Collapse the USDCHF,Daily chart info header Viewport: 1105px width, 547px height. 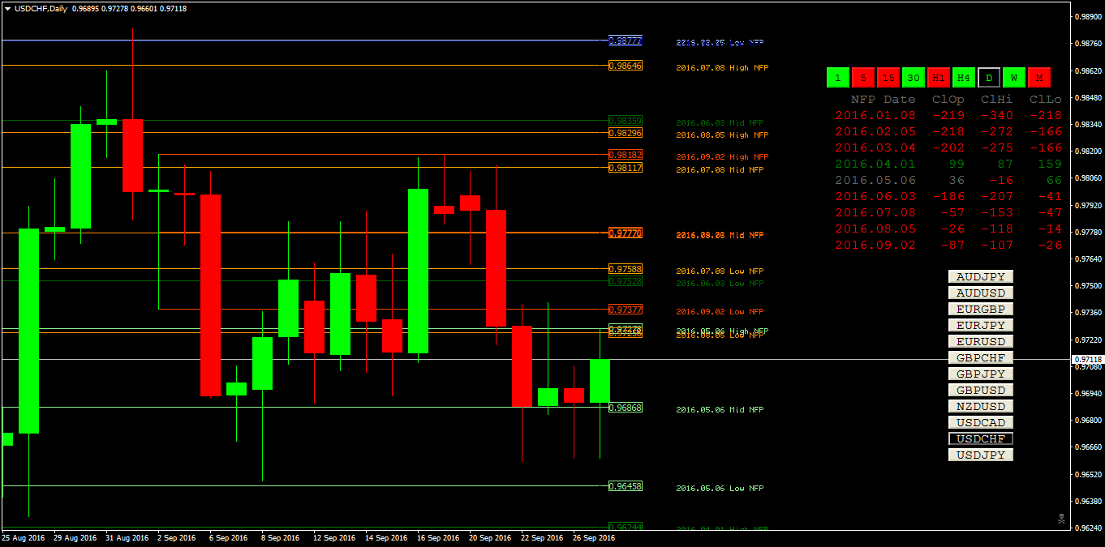(9, 8)
